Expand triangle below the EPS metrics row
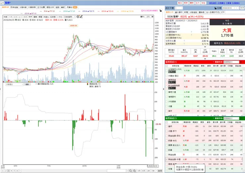This screenshot has height=173, width=245. [205, 59]
